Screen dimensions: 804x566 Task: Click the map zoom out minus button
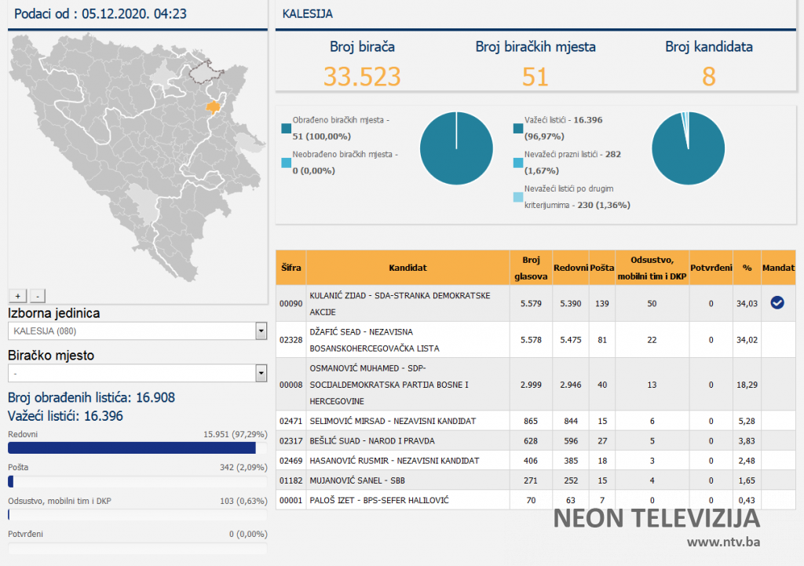pos(38,296)
